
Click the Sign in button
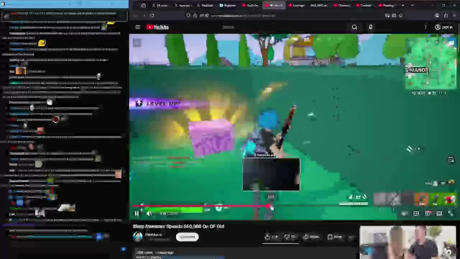(444, 27)
